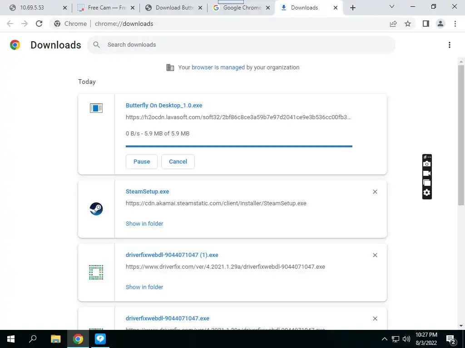The height and width of the screenshot is (348, 465).
Task: Focus the Search downloads field
Action: 241,45
